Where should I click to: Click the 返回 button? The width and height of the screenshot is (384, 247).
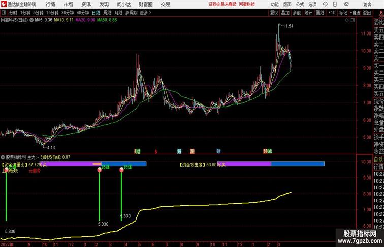point(367,13)
